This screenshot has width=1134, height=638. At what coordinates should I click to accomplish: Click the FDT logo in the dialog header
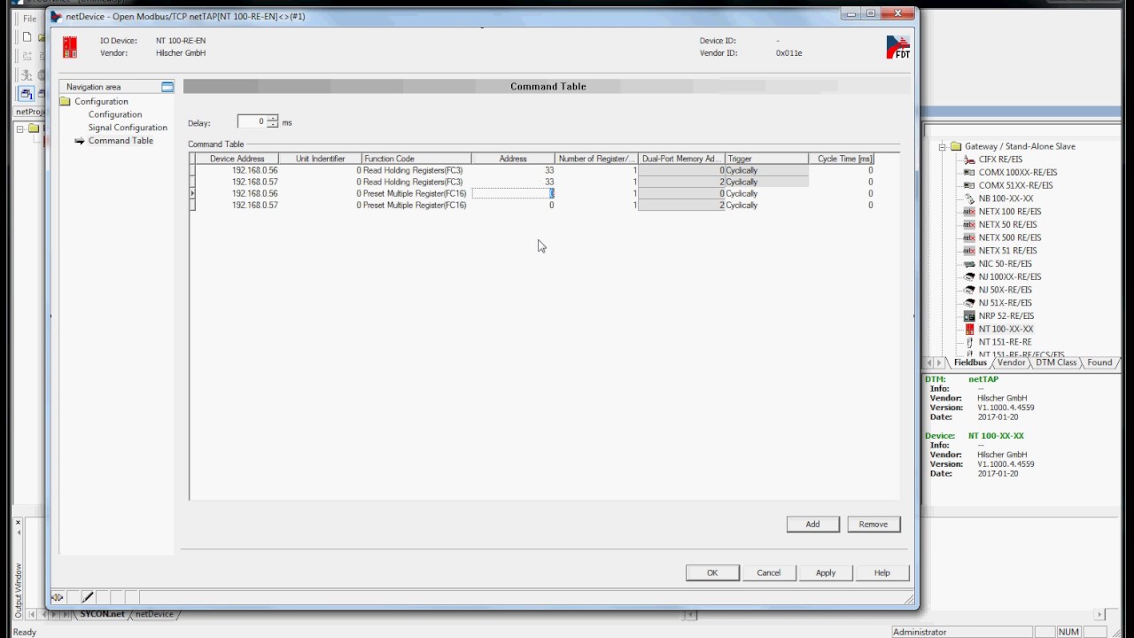point(897,47)
